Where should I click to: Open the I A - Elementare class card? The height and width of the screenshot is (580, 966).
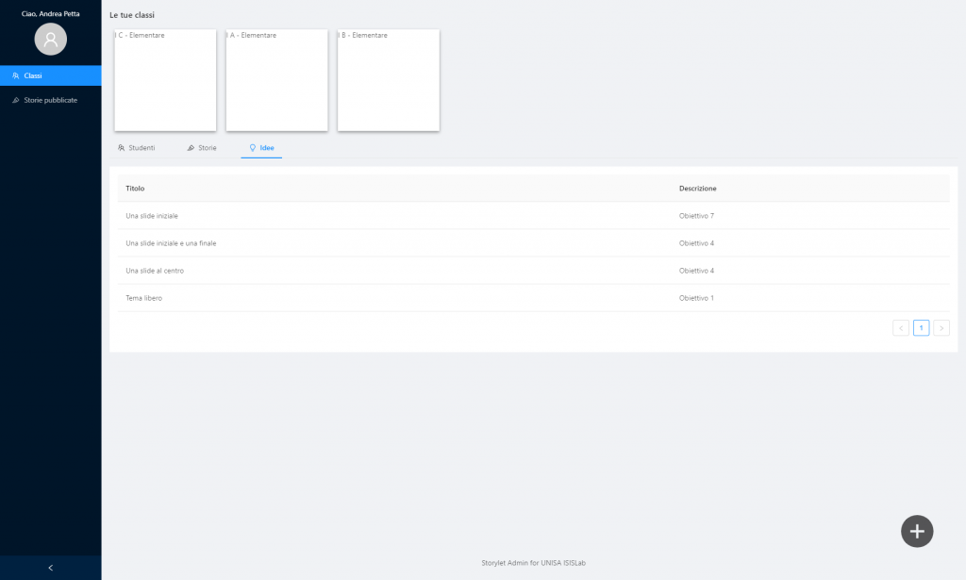(276, 80)
